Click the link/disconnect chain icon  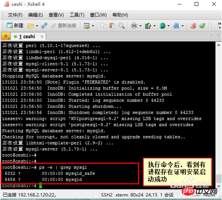coord(44,26)
